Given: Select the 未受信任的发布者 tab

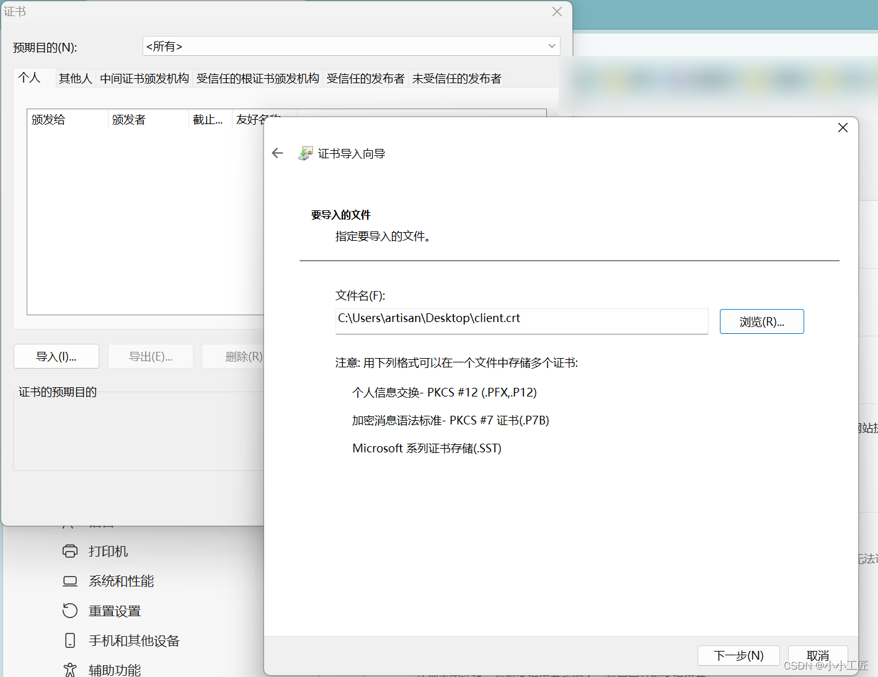Looking at the screenshot, I should (x=456, y=78).
